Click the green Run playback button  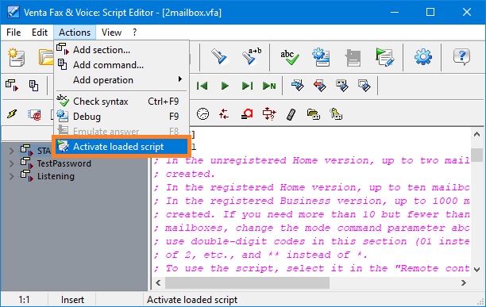point(225,86)
